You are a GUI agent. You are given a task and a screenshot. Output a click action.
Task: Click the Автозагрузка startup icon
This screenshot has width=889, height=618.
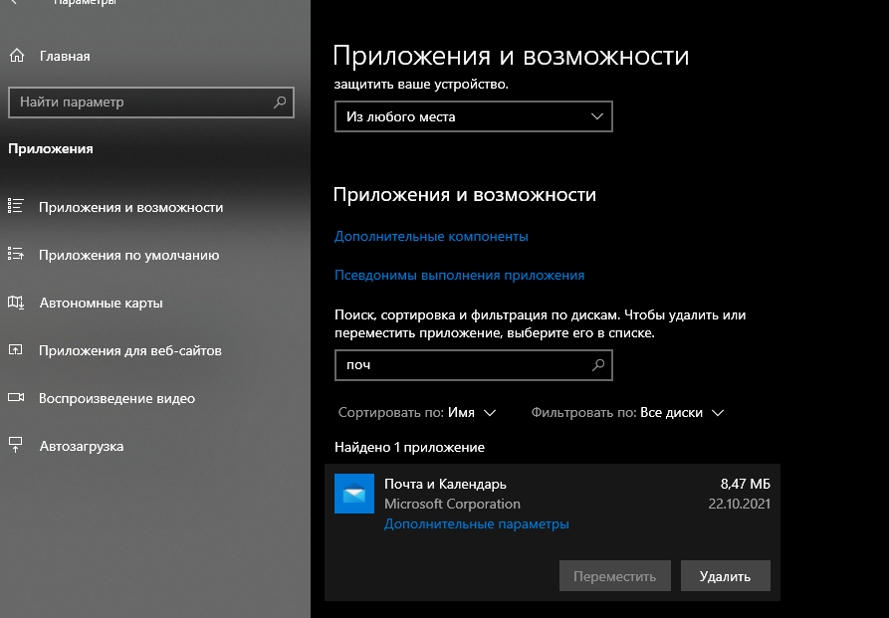point(16,446)
